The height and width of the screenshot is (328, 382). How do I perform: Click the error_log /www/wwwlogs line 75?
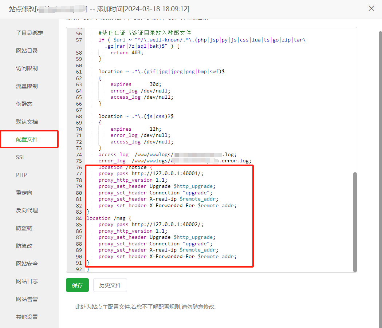coord(175,161)
